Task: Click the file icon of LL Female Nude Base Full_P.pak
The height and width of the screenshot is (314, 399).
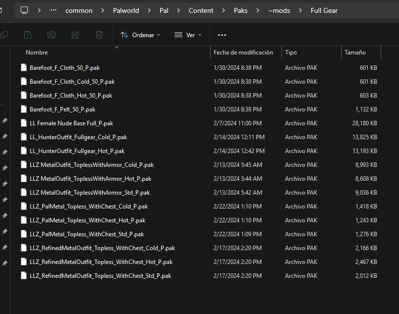Action: [x=24, y=123]
